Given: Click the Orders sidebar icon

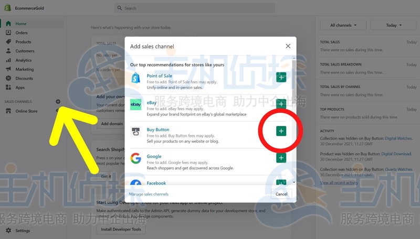Looking at the screenshot, I should click(8, 32).
